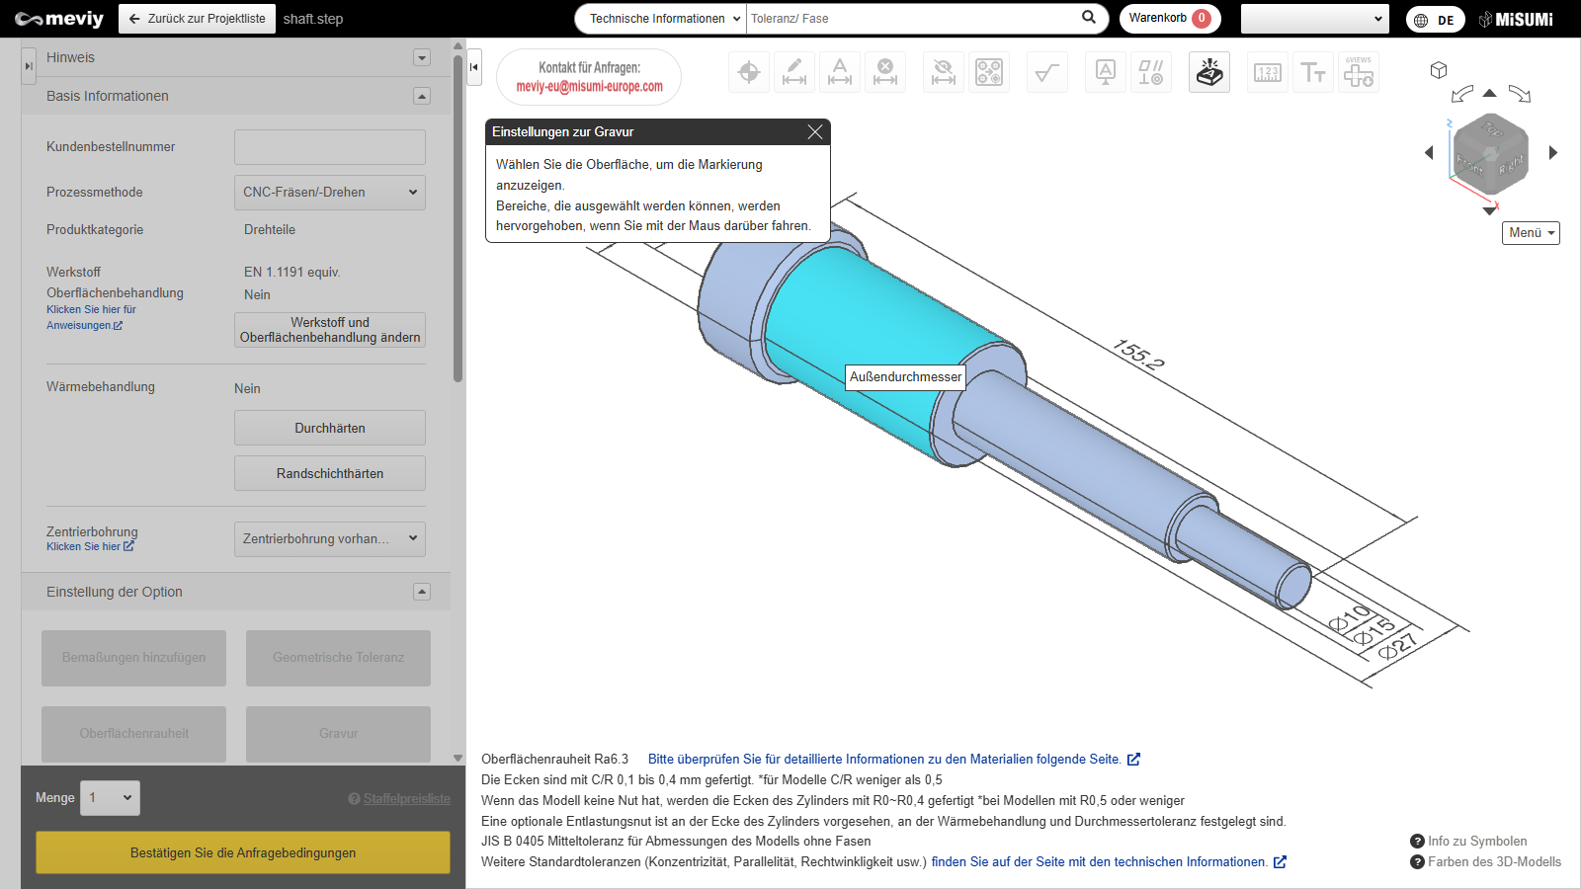The width and height of the screenshot is (1581, 889).
Task: Click Bestätigen Sie die Anfragebedingungen button
Action: 243,852
